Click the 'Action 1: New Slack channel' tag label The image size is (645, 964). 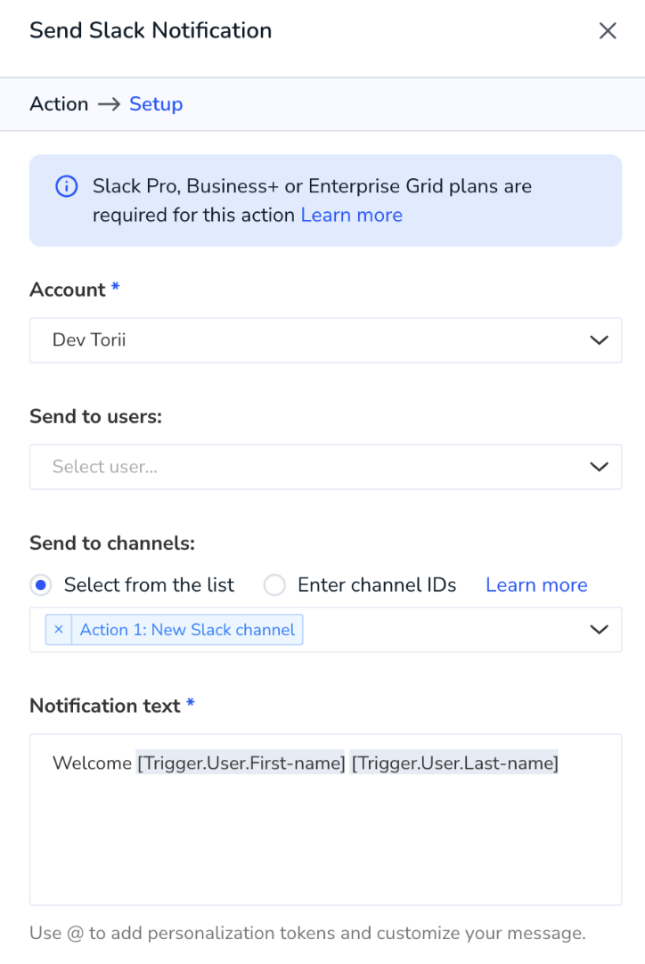188,630
